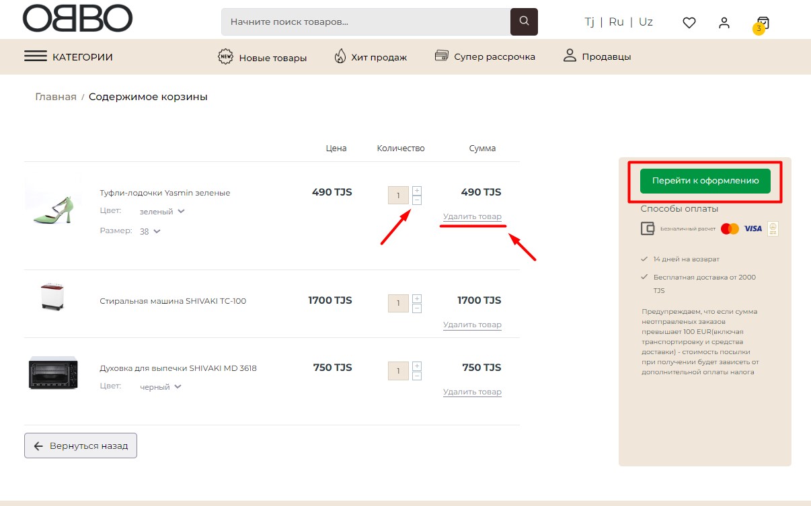Open the КАТЕГОРИИ hamburger menu
Image resolution: width=811 pixels, height=506 pixels.
coord(69,57)
